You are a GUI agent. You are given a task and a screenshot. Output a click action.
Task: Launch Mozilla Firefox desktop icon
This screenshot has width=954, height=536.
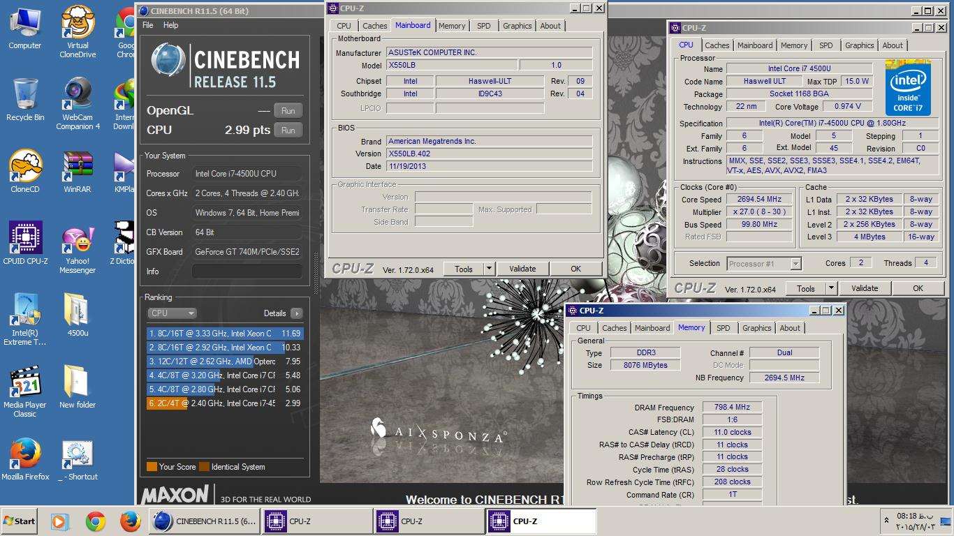coord(25,459)
